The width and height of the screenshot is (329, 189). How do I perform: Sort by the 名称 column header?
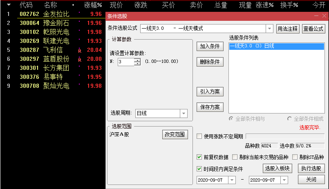tap(50, 5)
